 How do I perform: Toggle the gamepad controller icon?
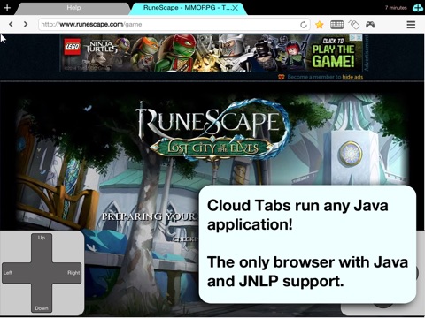[x=370, y=24]
